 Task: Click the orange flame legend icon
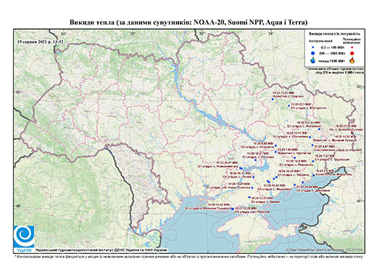tap(352, 60)
